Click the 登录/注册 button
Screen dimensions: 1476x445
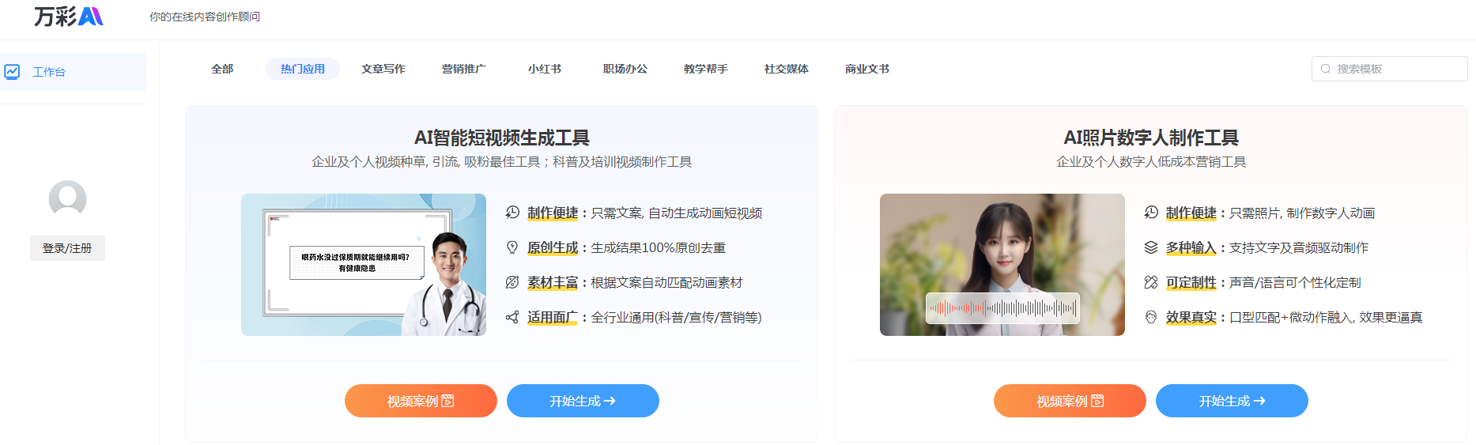point(67,248)
